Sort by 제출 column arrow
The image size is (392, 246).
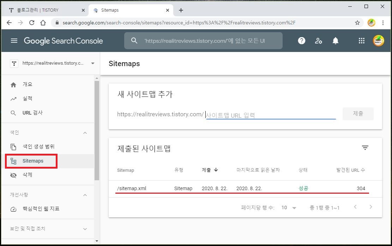tap(216, 170)
